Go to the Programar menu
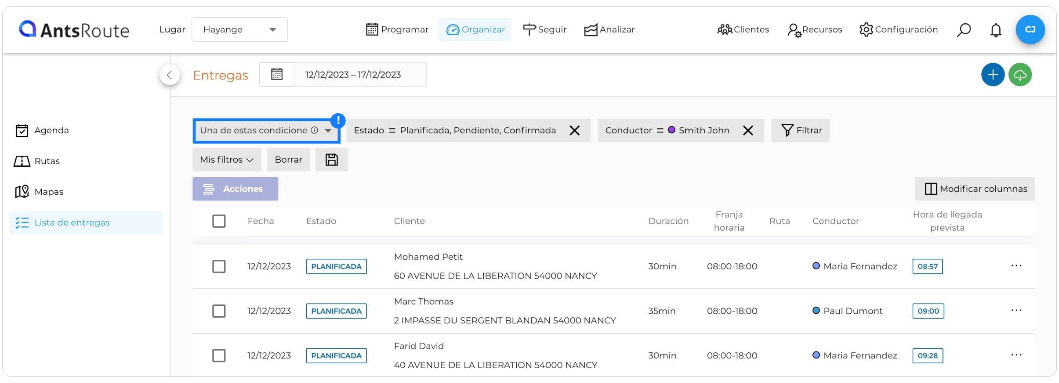The image size is (1059, 383). coord(397,29)
